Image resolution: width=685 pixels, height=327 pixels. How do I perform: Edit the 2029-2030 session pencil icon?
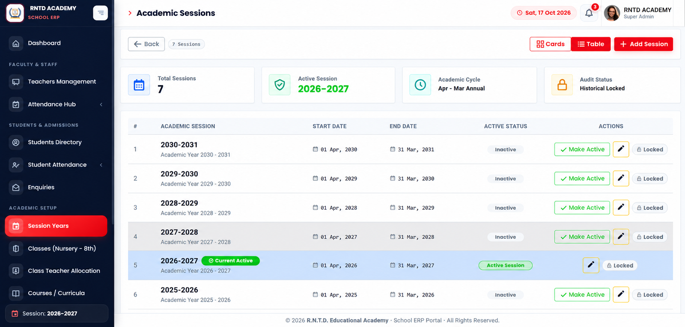point(621,178)
